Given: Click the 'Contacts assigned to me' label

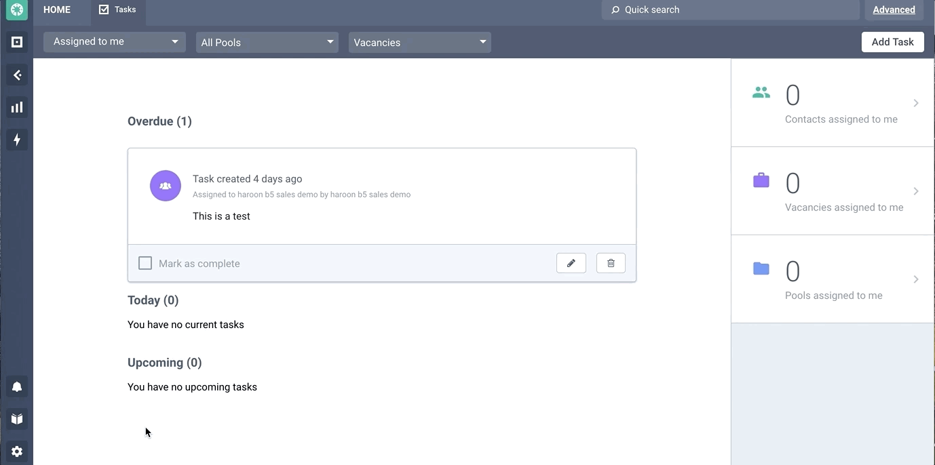Looking at the screenshot, I should tap(841, 119).
